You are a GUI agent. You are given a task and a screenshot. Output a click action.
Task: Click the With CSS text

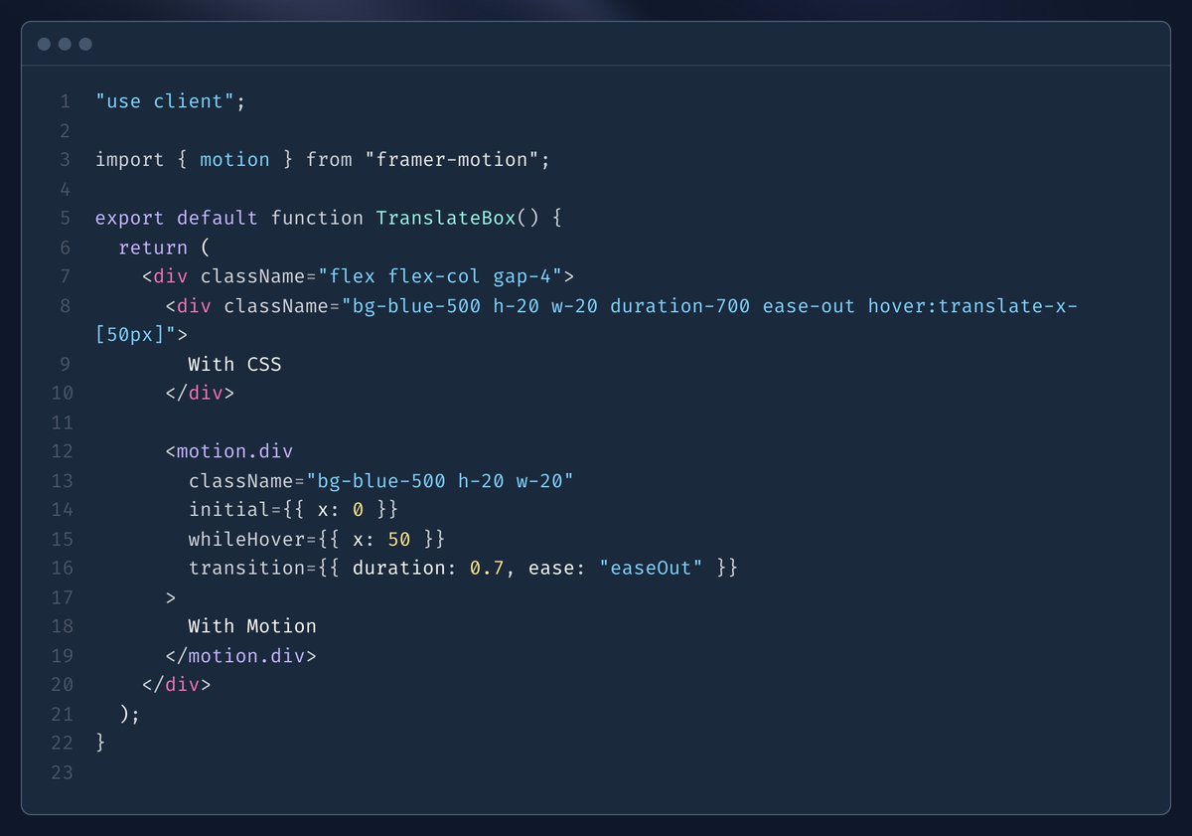click(234, 364)
